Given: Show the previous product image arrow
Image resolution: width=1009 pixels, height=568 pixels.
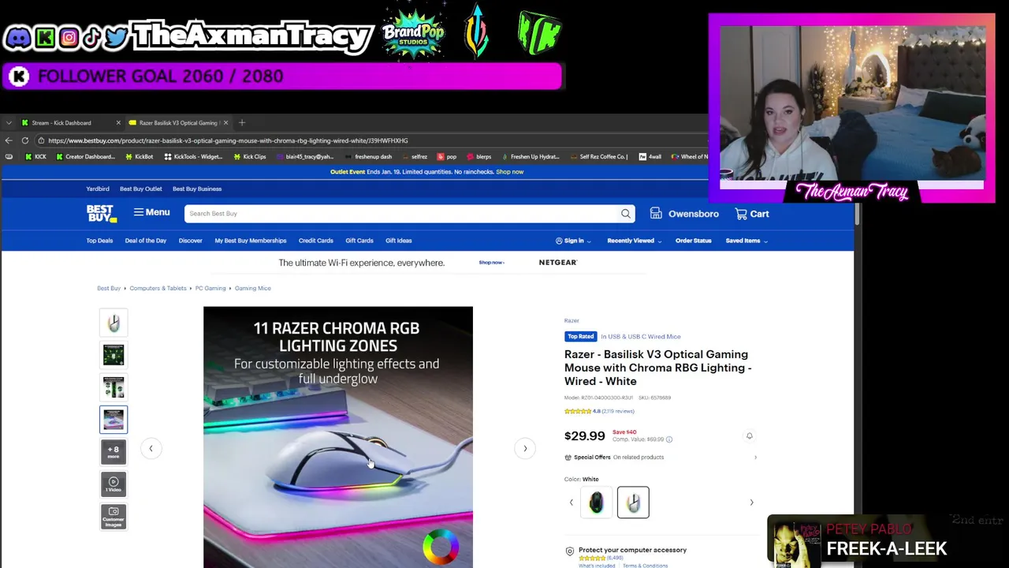Looking at the screenshot, I should coord(151,448).
